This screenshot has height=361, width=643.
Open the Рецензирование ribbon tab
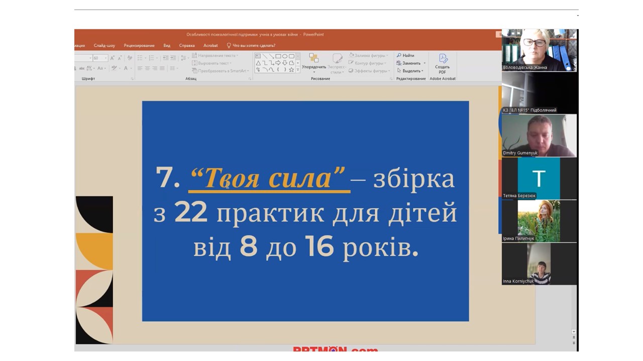(139, 46)
